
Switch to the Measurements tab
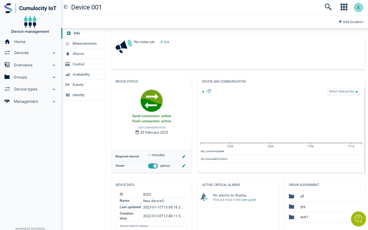83,43
